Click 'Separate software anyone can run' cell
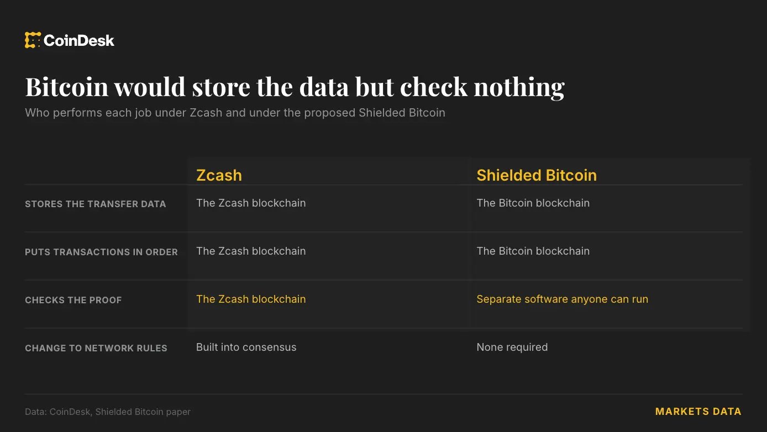767x432 pixels. (x=563, y=299)
